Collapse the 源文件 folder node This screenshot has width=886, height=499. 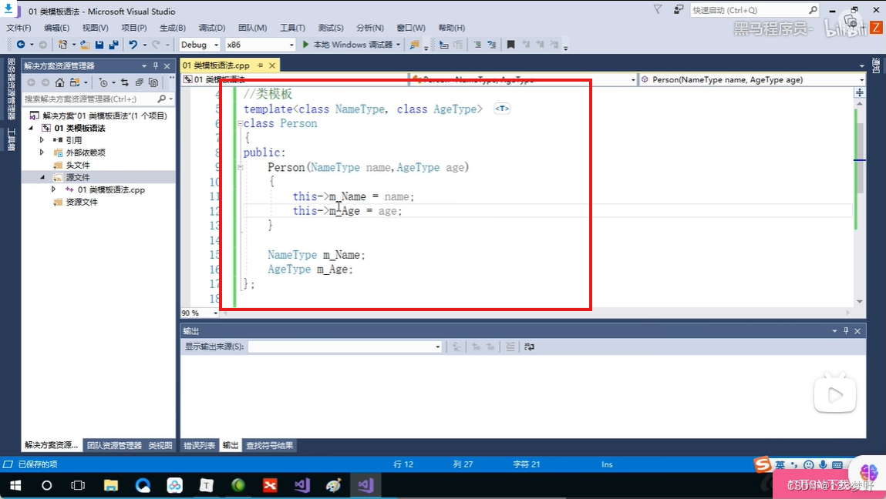tap(42, 176)
